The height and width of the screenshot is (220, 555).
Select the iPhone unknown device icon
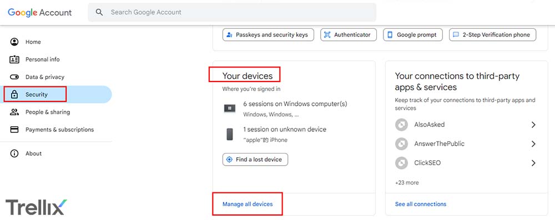click(x=230, y=135)
